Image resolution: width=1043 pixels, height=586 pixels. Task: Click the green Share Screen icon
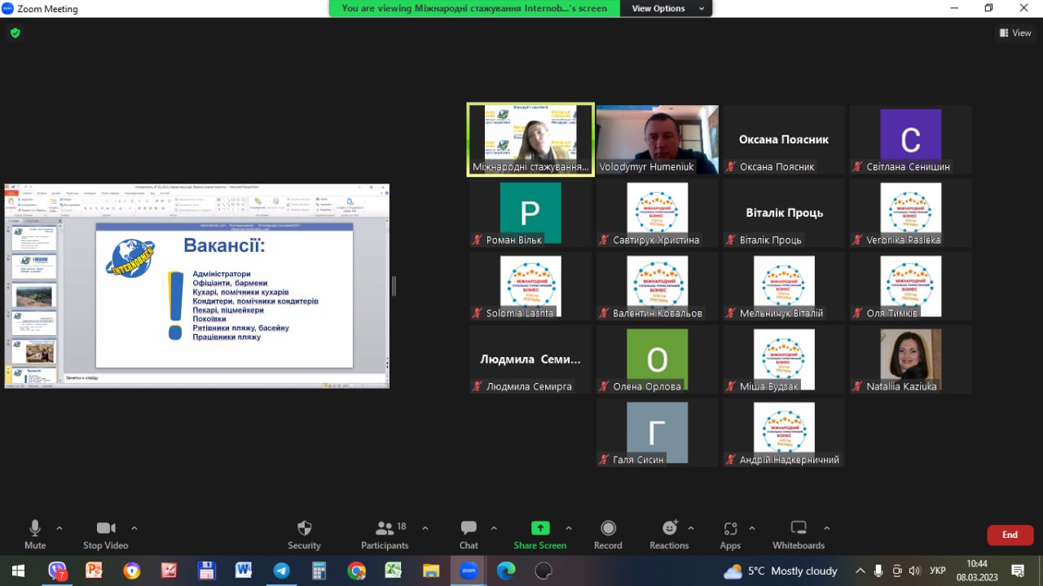click(539, 528)
